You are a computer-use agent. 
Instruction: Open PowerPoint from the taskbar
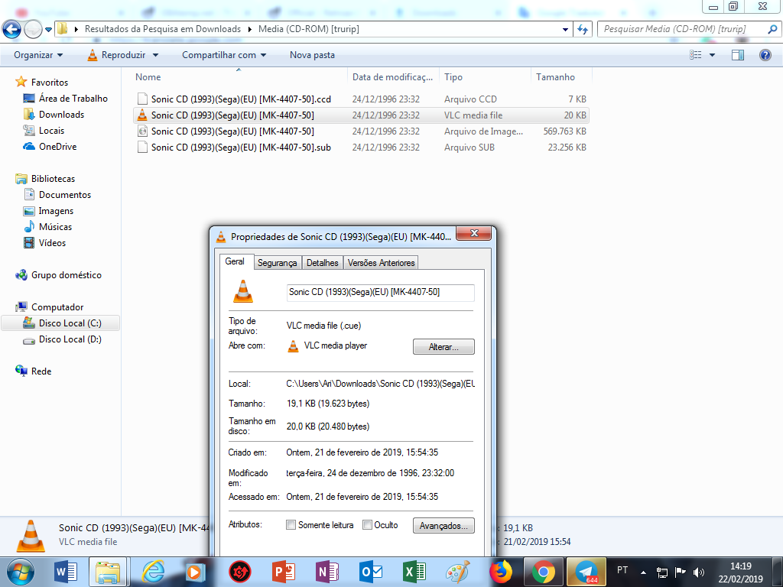coord(284,572)
